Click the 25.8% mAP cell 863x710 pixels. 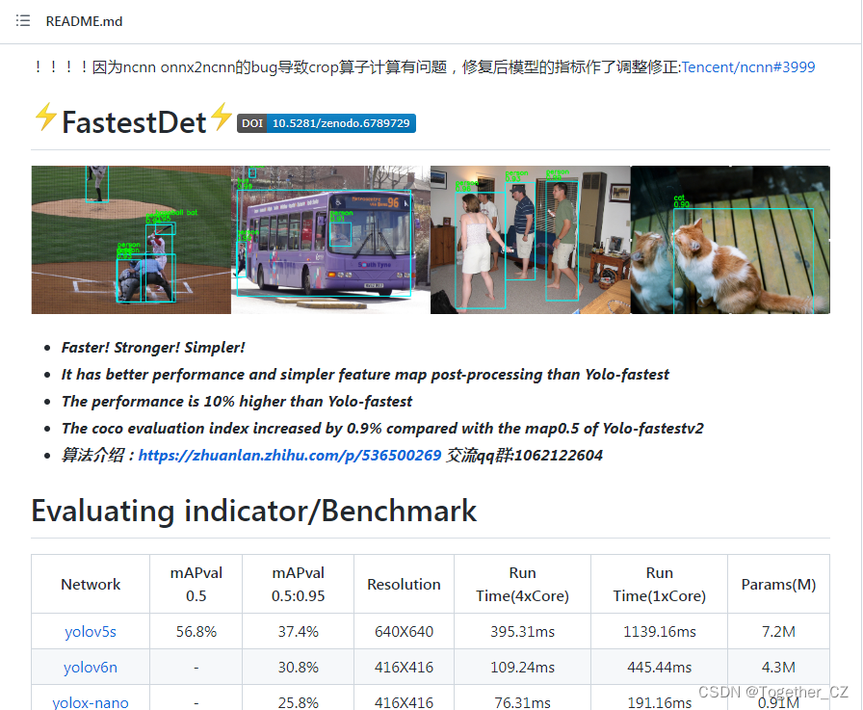[x=298, y=697]
